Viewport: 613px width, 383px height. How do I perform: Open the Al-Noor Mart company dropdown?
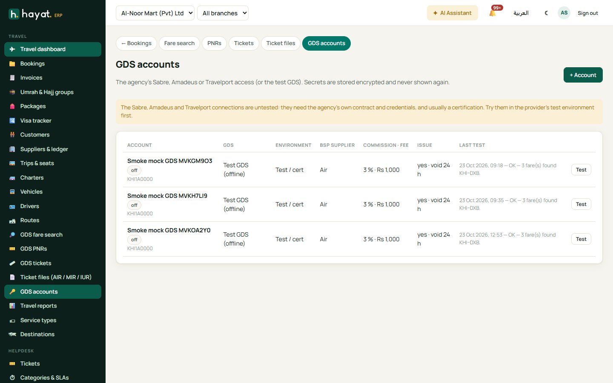pos(155,13)
